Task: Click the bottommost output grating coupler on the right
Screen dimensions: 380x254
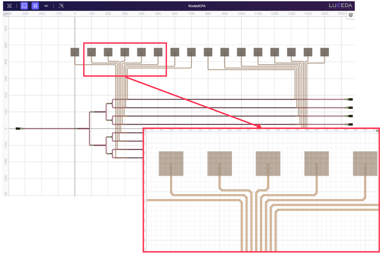Action: pos(350,124)
